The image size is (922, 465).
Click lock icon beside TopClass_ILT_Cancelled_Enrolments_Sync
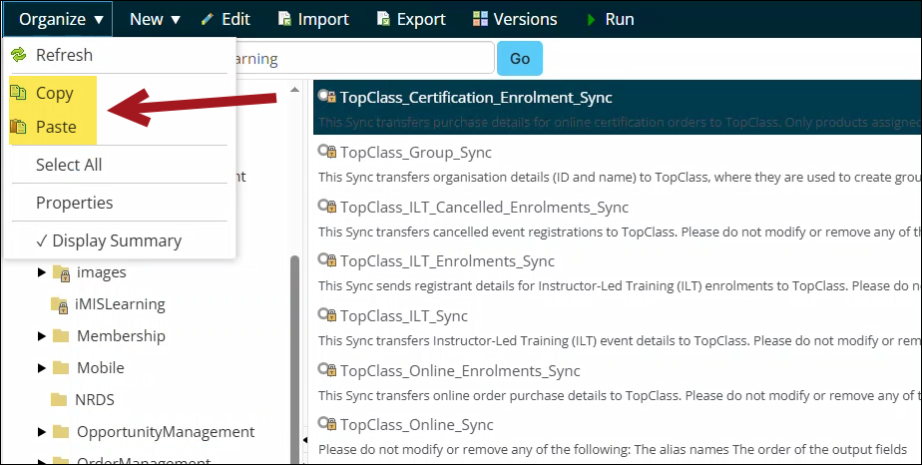331,208
